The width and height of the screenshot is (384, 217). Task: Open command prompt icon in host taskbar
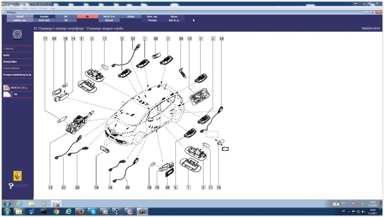click(44, 212)
